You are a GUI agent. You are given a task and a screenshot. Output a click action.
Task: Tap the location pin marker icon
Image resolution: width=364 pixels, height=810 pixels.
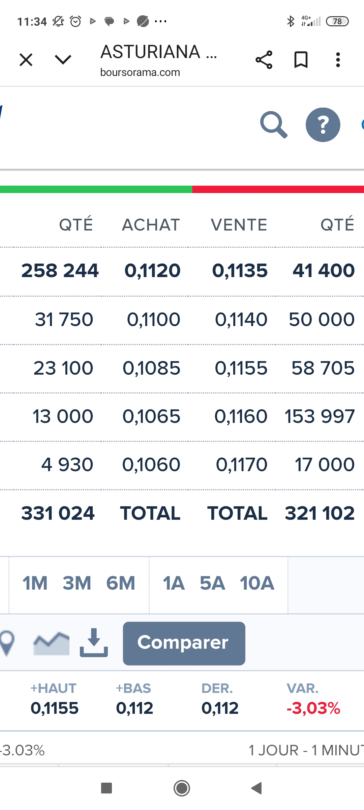(x=7, y=643)
